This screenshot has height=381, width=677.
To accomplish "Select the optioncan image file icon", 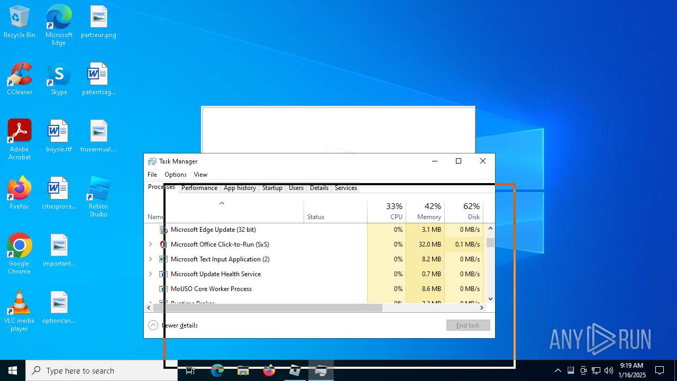I will click(x=59, y=308).
